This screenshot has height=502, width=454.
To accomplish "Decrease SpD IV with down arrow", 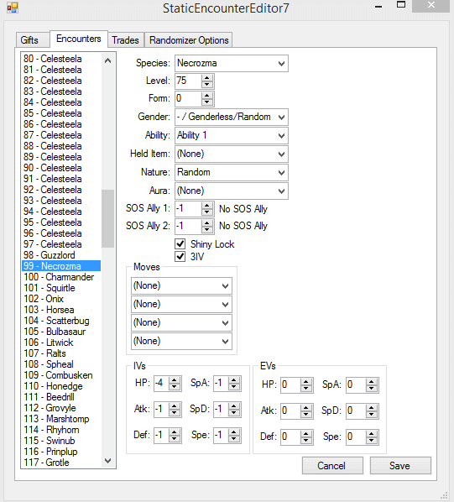I will 234,413.
